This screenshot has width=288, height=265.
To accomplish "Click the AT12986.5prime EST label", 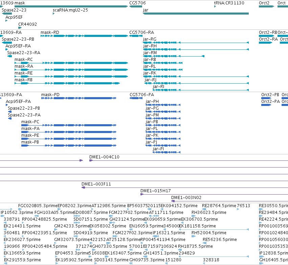I will coord(109,206).
